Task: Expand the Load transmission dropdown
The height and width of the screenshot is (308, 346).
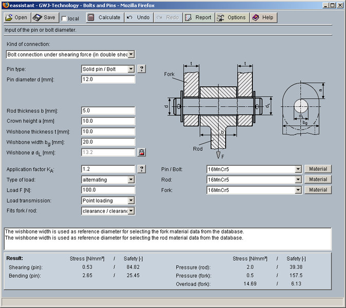Action: pyautogui.click(x=131, y=201)
